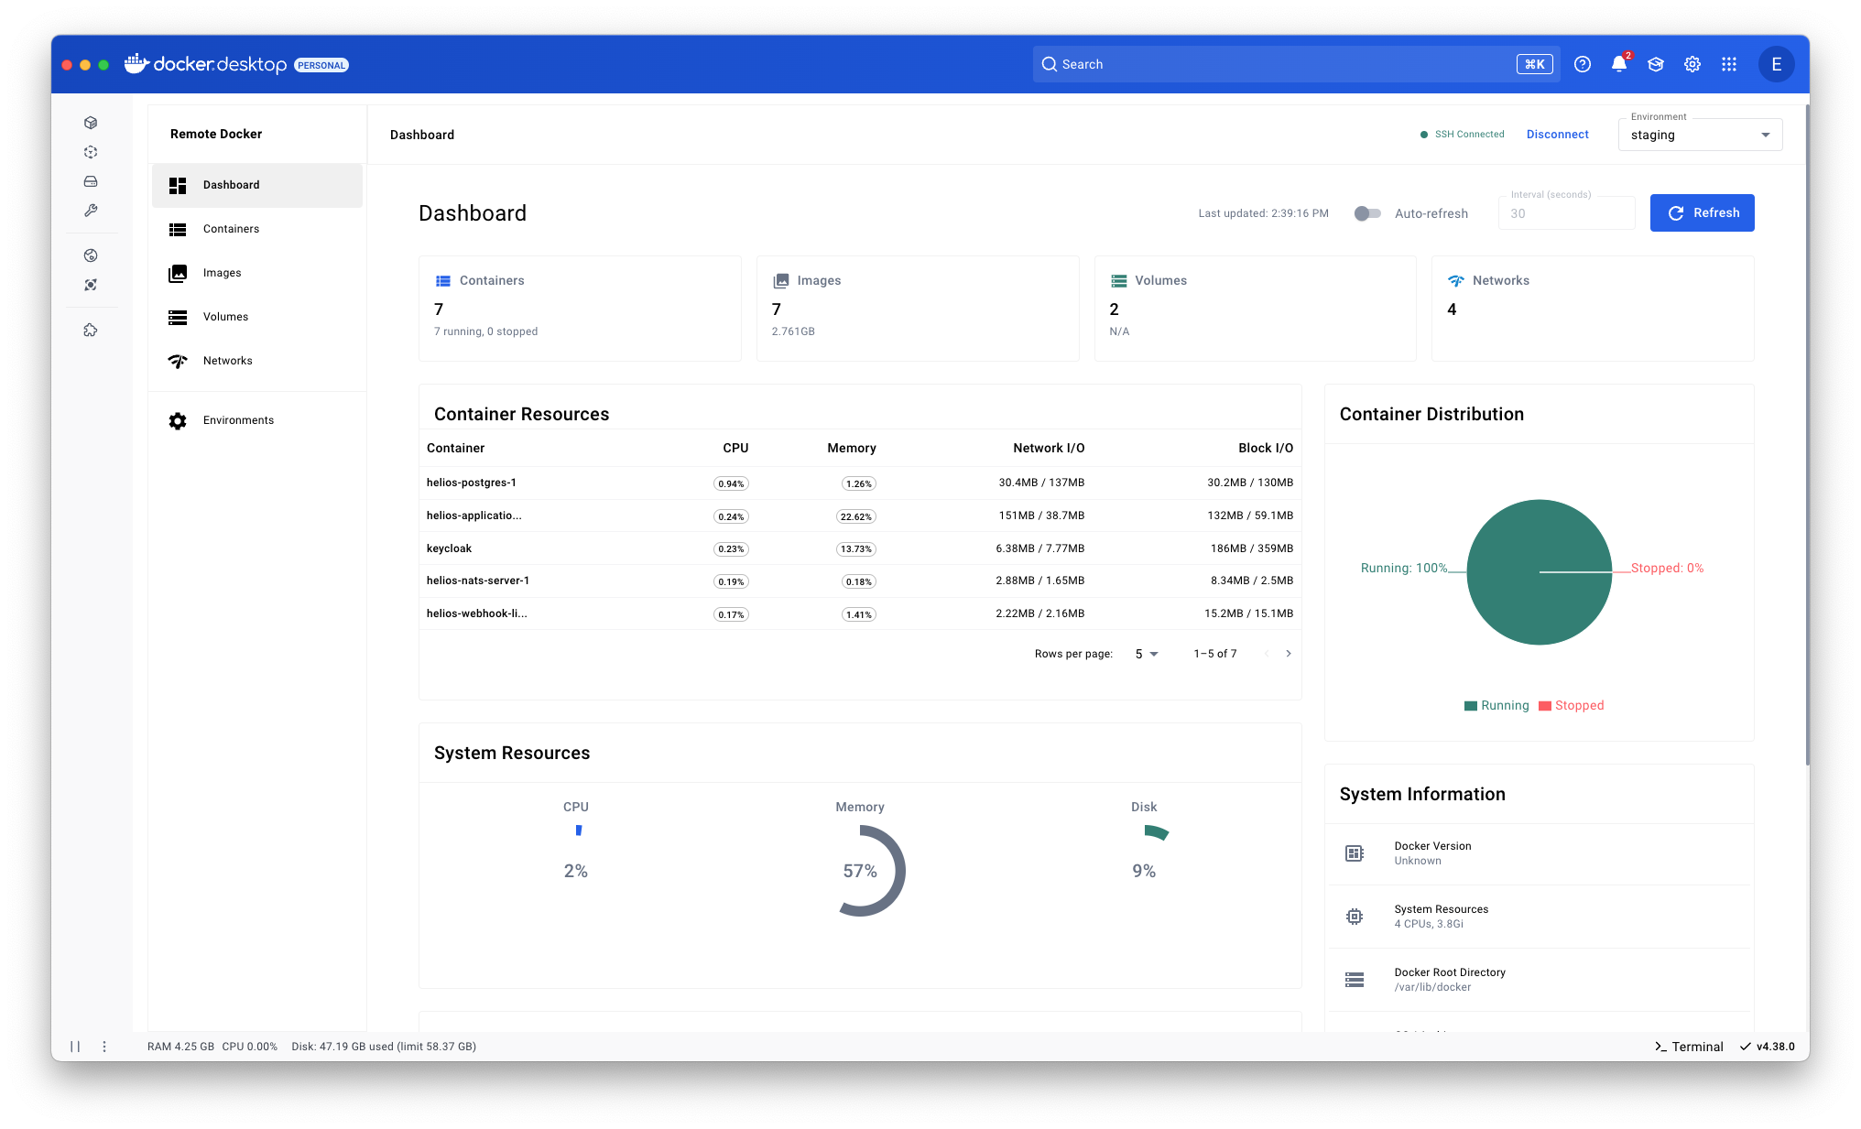Click the notifications bell icon
Screen dimensions: 1861x1129
[1618, 64]
